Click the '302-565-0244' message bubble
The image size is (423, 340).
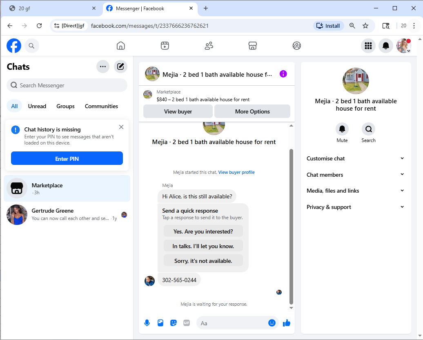pyautogui.click(x=179, y=280)
